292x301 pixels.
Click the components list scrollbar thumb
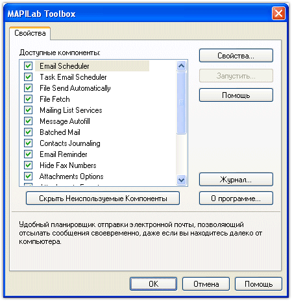(x=181, y=102)
